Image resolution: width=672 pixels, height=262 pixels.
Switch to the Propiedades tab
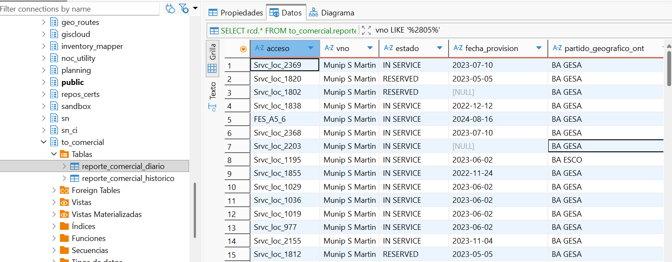pyautogui.click(x=235, y=13)
